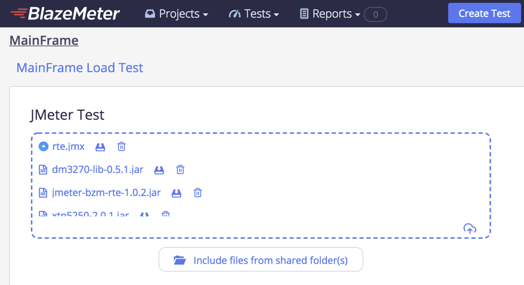Viewport: 524px width, 285px height.
Task: Select rte.jmx as main test file
Action: point(44,147)
